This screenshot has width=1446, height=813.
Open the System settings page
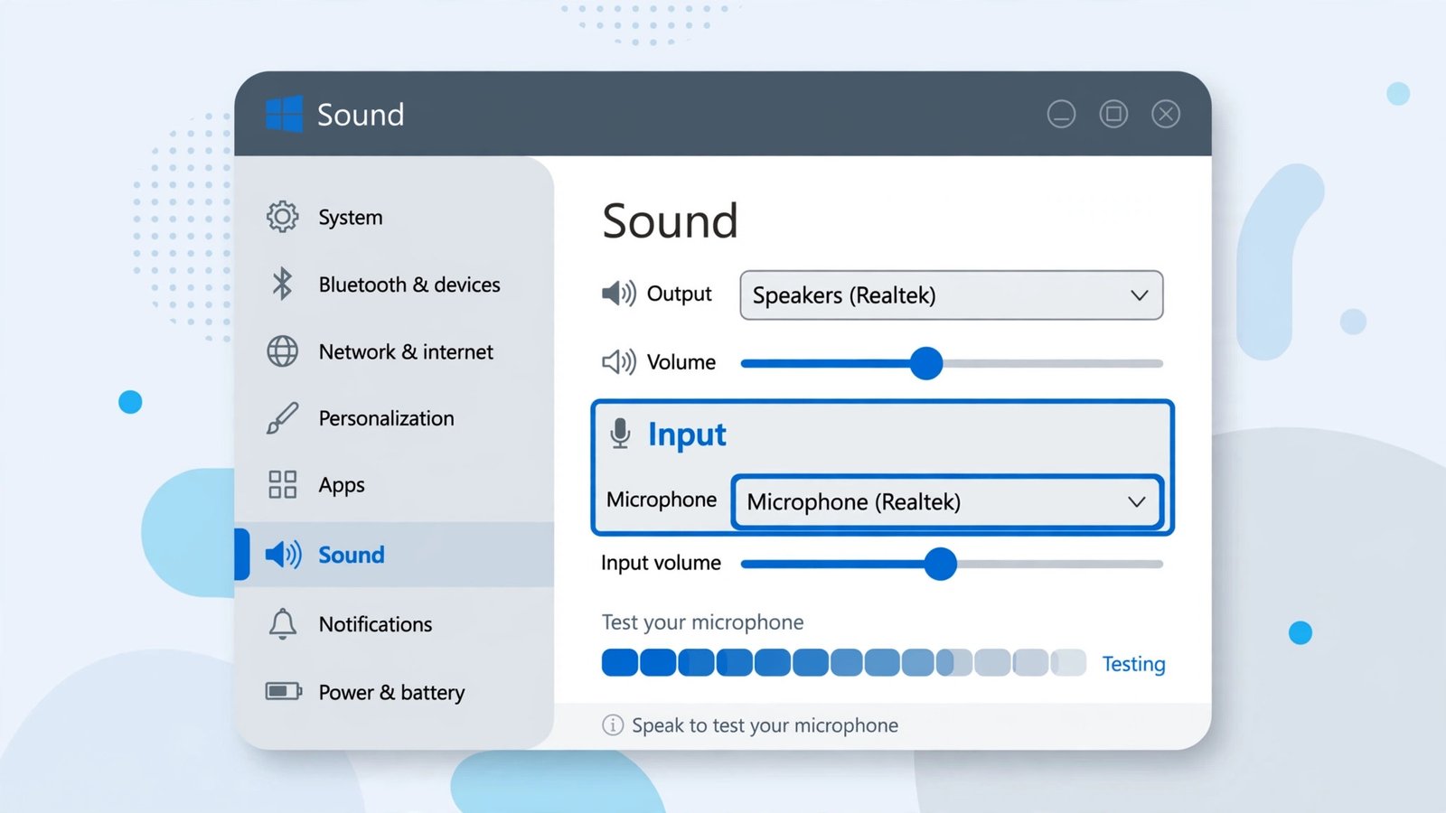click(x=394, y=217)
